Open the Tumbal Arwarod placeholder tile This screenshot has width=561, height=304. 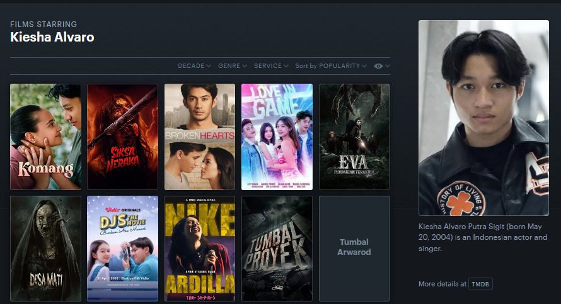click(354, 249)
